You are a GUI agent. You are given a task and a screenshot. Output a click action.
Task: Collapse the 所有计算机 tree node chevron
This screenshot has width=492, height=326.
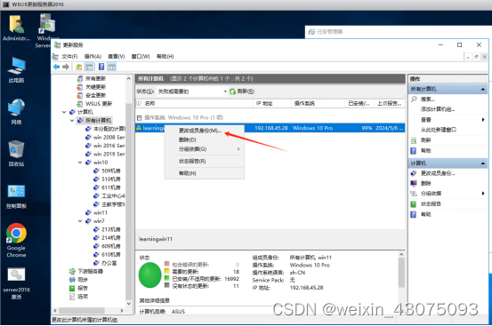[x=72, y=120]
